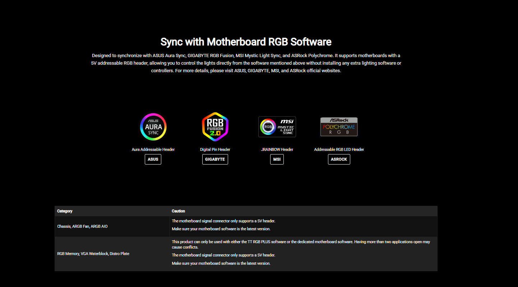Viewport: 518px width, 287px height.
Task: Click the Addressable RGB LED Header caption
Action: point(339,149)
